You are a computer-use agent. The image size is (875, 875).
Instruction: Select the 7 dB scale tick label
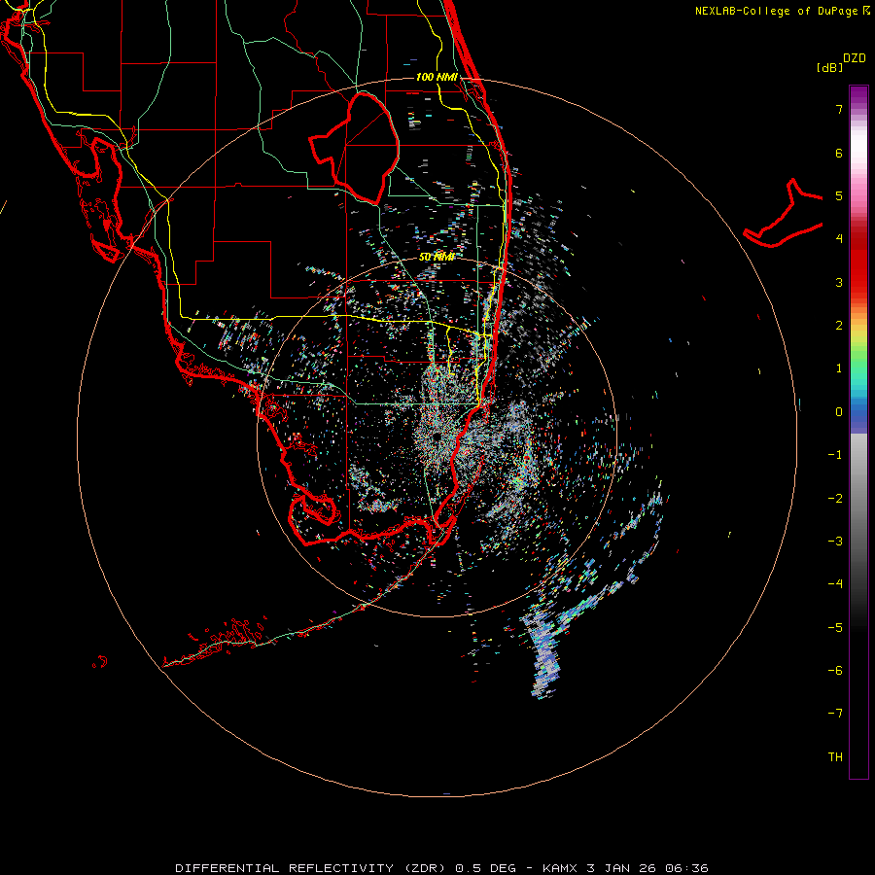click(x=839, y=109)
